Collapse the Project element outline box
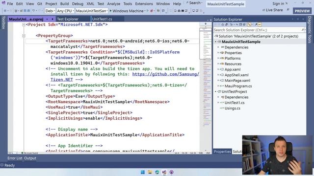 pos(24,25)
